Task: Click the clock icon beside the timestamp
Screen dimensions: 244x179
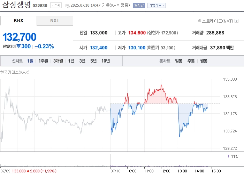Action: tap(67, 6)
